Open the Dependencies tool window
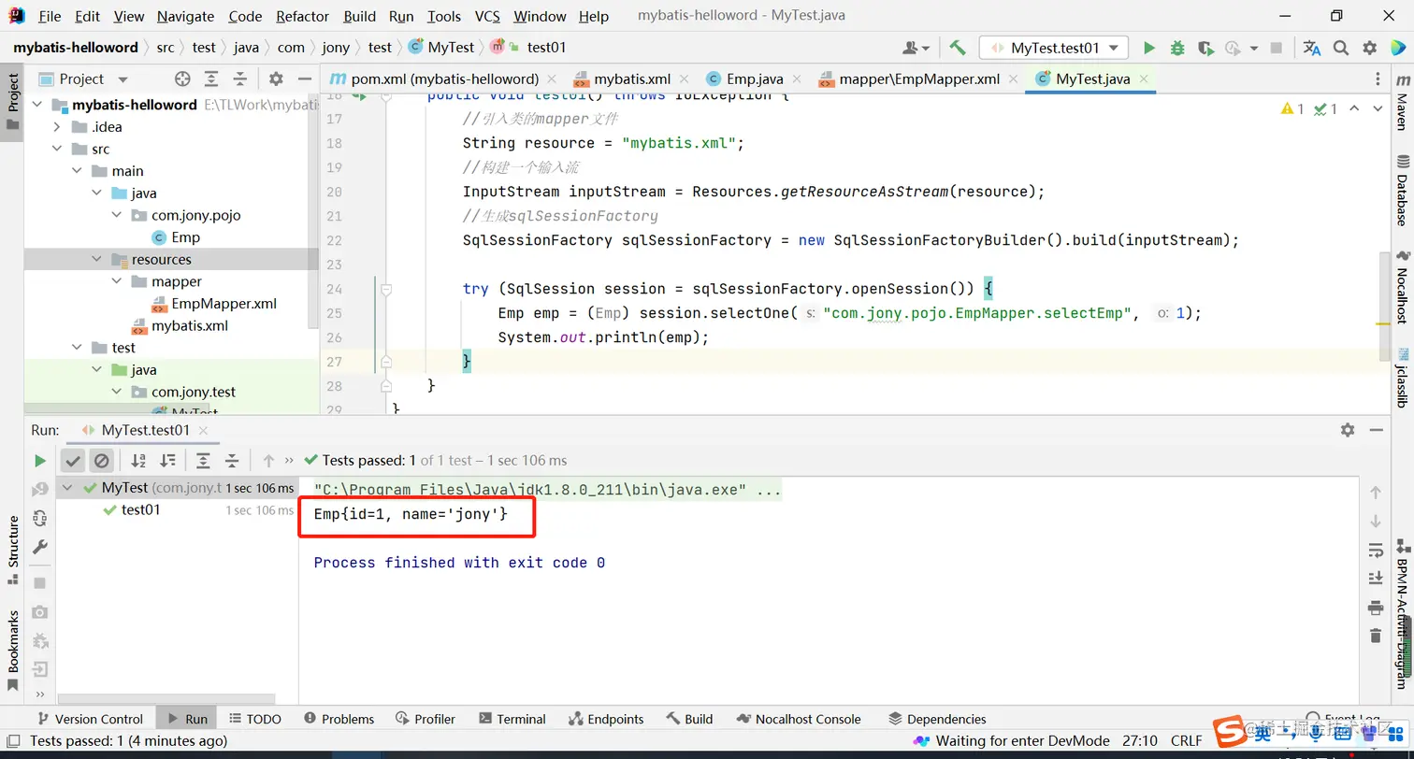 937,719
